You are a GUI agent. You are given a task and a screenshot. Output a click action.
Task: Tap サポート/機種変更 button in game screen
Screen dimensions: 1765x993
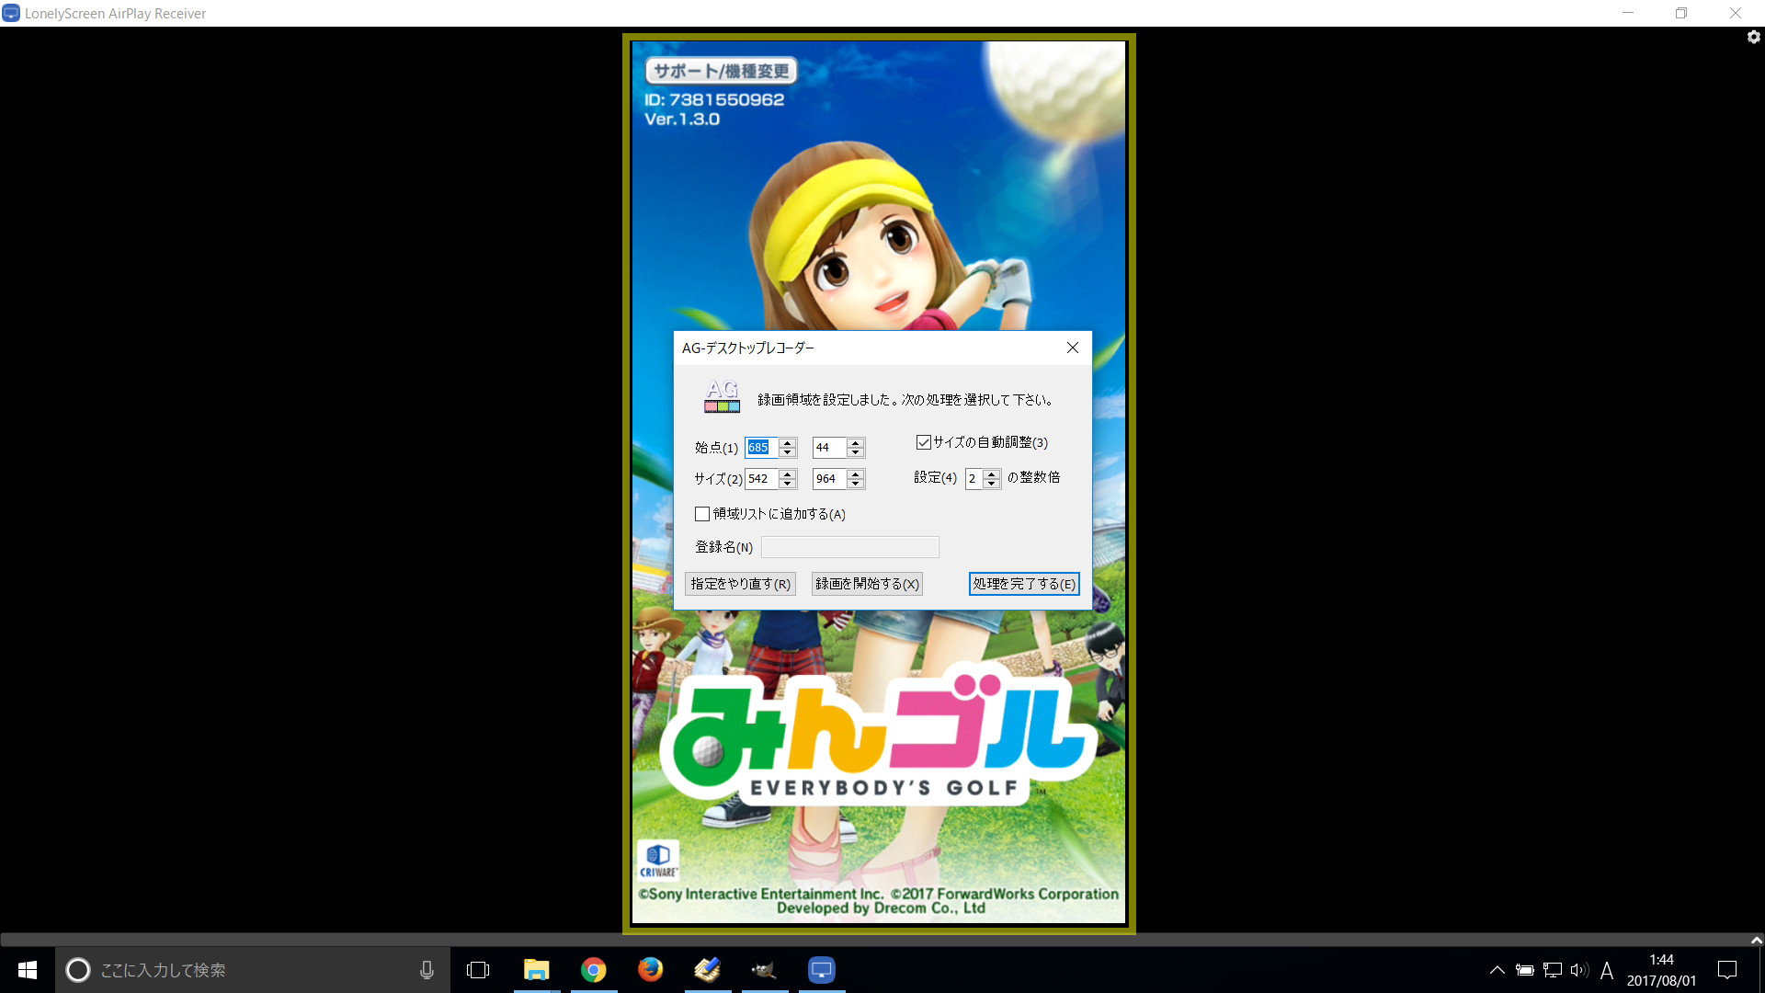coord(721,71)
